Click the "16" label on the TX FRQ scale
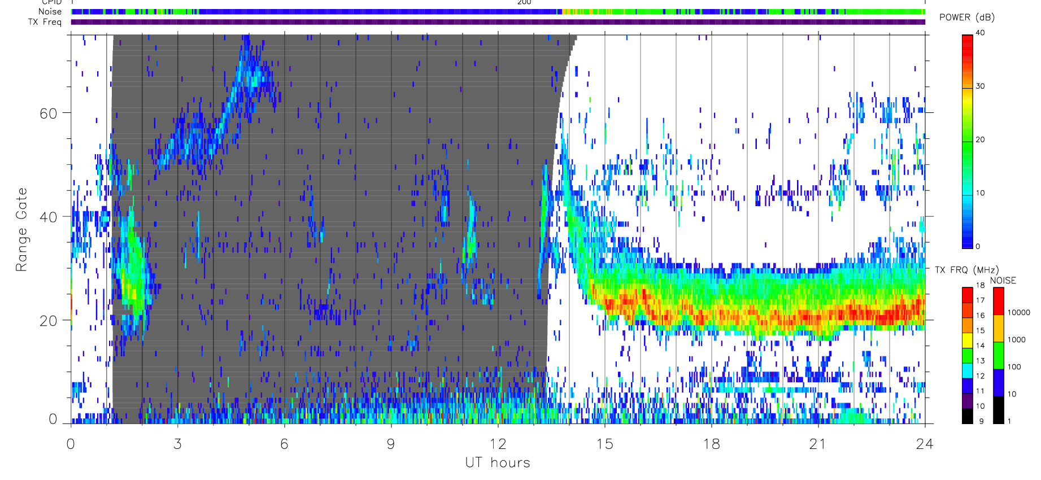 click(980, 316)
